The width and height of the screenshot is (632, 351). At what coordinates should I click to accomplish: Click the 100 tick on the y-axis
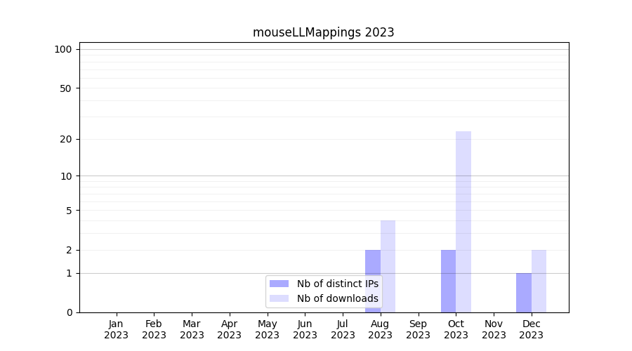[x=63, y=49]
